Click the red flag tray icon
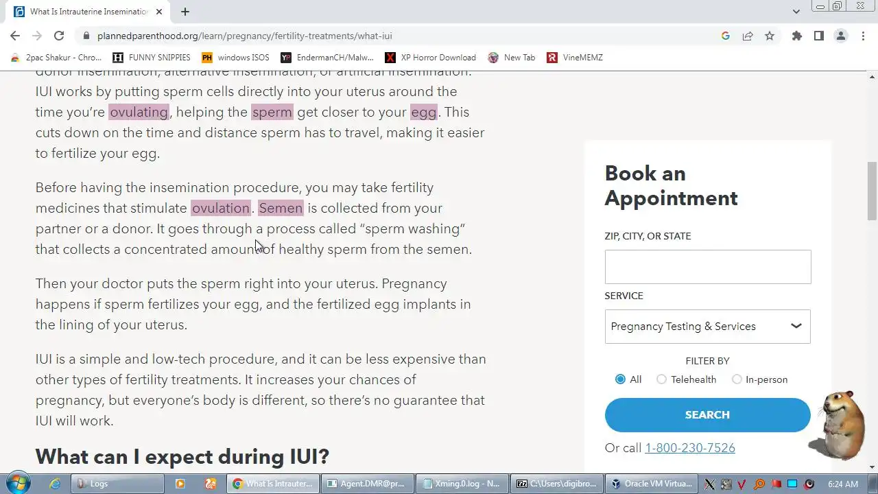Viewport: 878px width, 494px height. (x=776, y=484)
